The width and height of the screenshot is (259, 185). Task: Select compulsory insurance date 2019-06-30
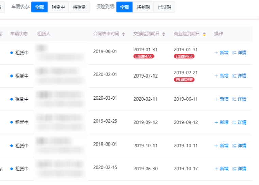[146, 169]
